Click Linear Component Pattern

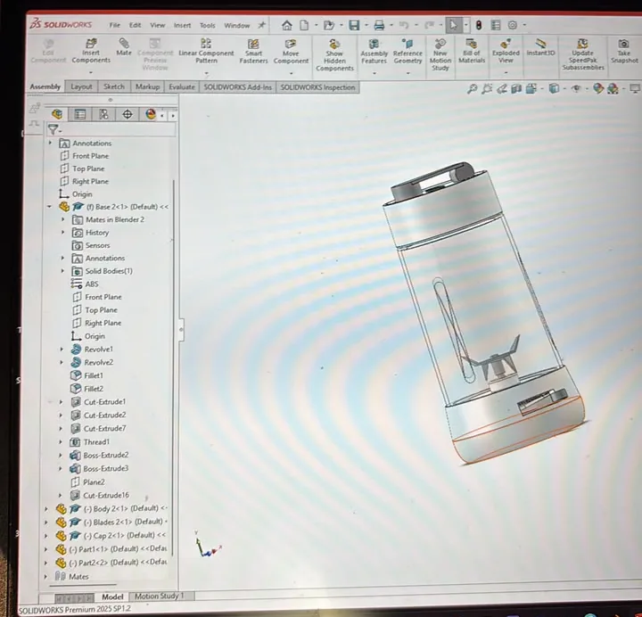[x=206, y=51]
